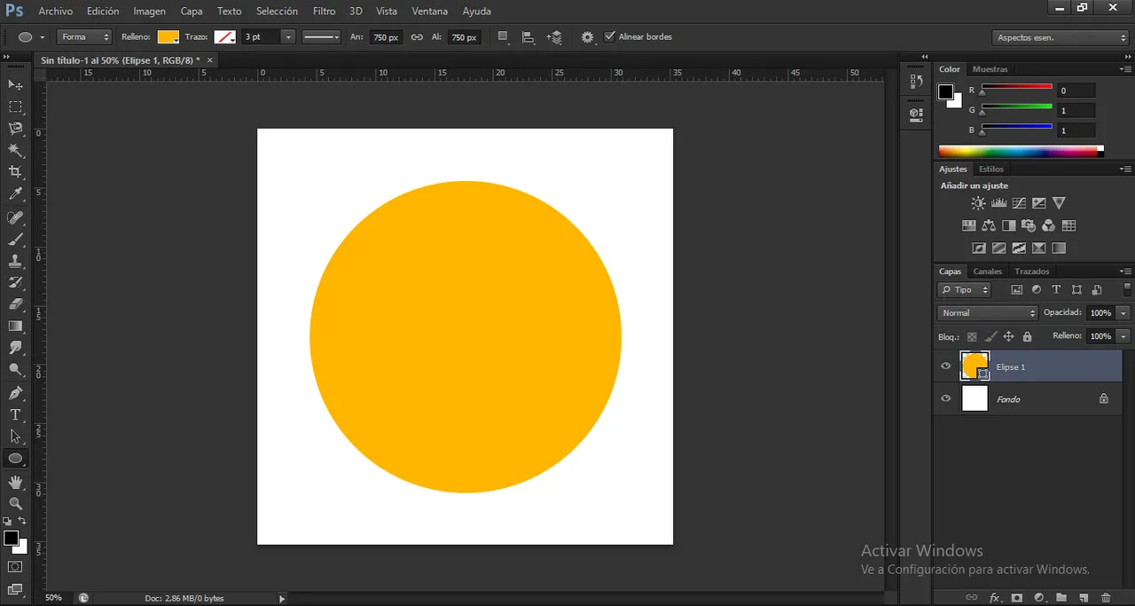Screen dimensions: 1135x606
Task: Hide the Fondo layer
Action: tap(945, 398)
